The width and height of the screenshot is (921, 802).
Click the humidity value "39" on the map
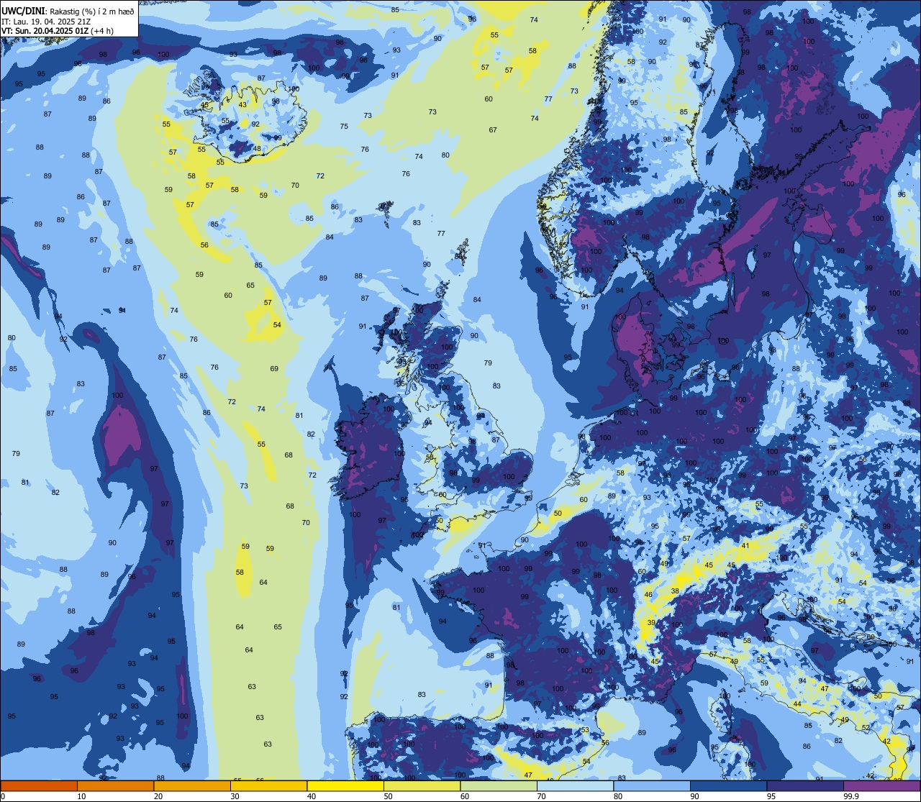point(651,623)
